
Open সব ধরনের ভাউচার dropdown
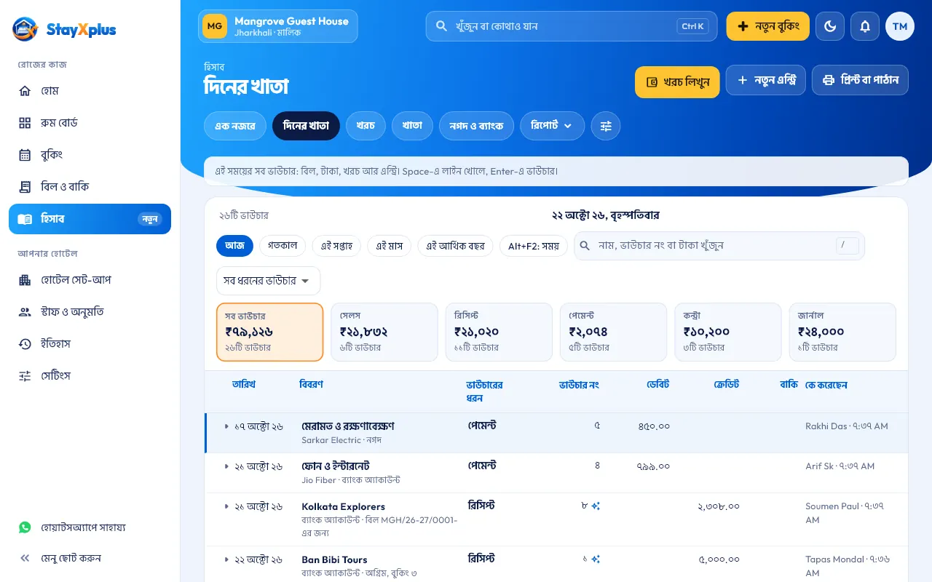pyautogui.click(x=268, y=281)
